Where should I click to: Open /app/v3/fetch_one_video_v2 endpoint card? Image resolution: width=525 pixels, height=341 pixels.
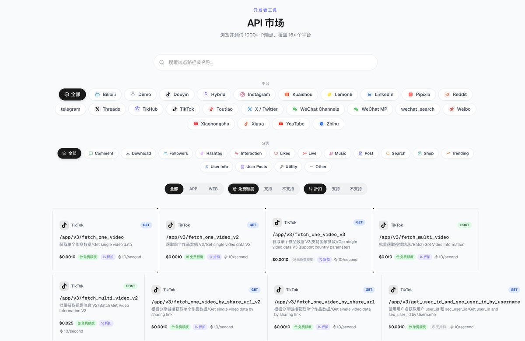(x=212, y=240)
